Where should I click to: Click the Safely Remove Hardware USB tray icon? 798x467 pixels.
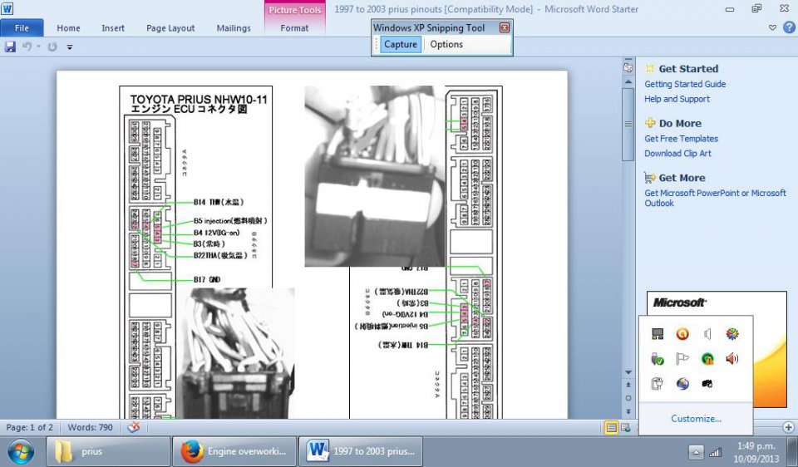click(x=658, y=359)
